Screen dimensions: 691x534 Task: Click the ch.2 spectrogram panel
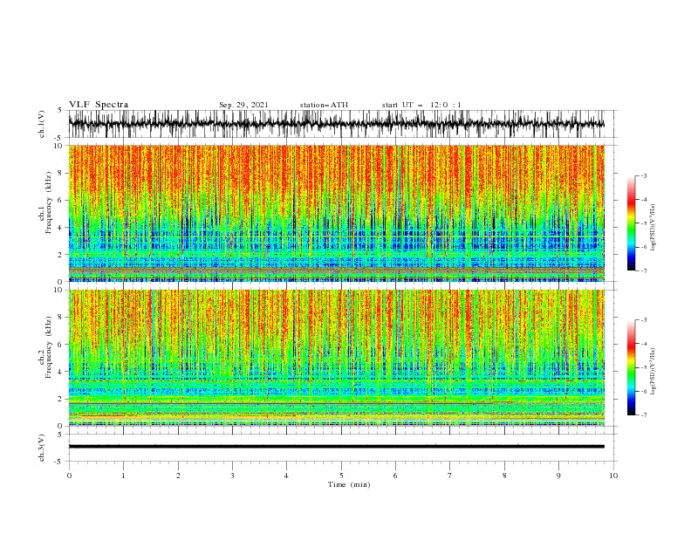pos(336,358)
